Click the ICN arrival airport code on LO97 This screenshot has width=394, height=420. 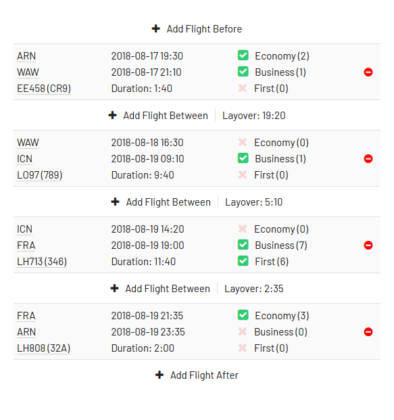pos(24,158)
